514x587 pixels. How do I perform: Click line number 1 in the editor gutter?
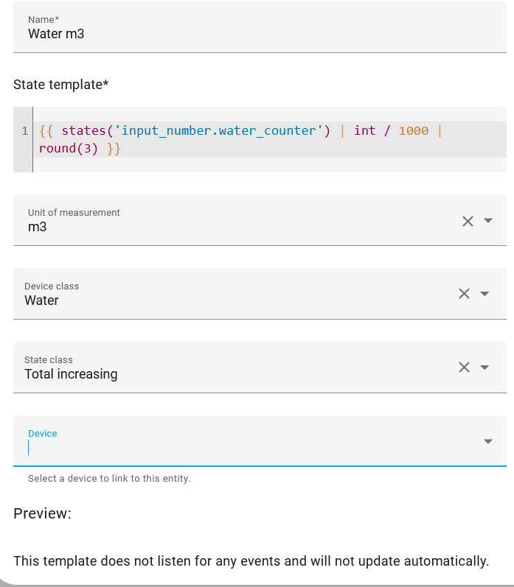tap(25, 130)
